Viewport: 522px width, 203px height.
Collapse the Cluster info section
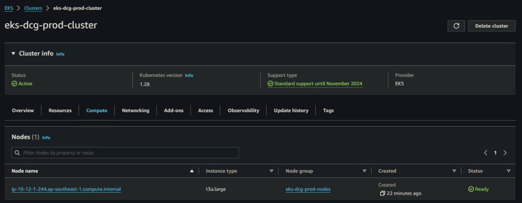pyautogui.click(x=14, y=54)
